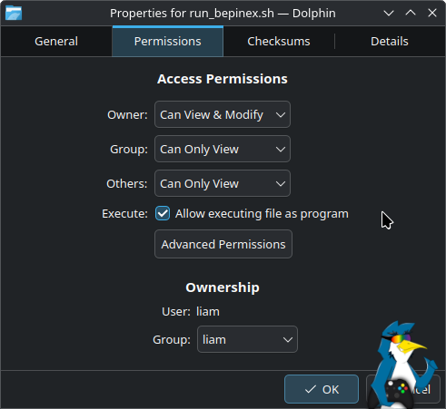Click the penguin mascot overlay image
The width and height of the screenshot is (446, 409).
[x=402, y=365]
